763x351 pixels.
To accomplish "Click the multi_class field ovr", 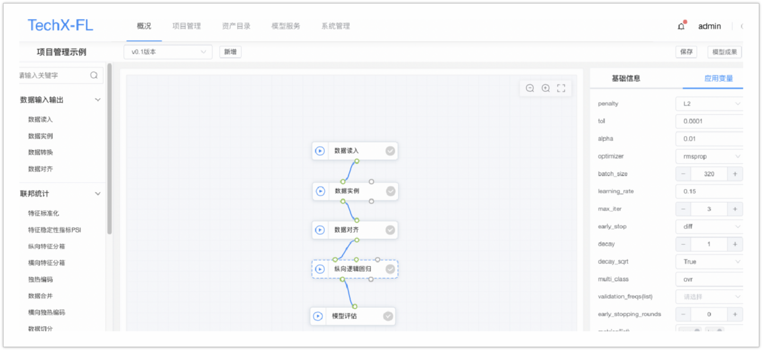I will click(x=709, y=279).
